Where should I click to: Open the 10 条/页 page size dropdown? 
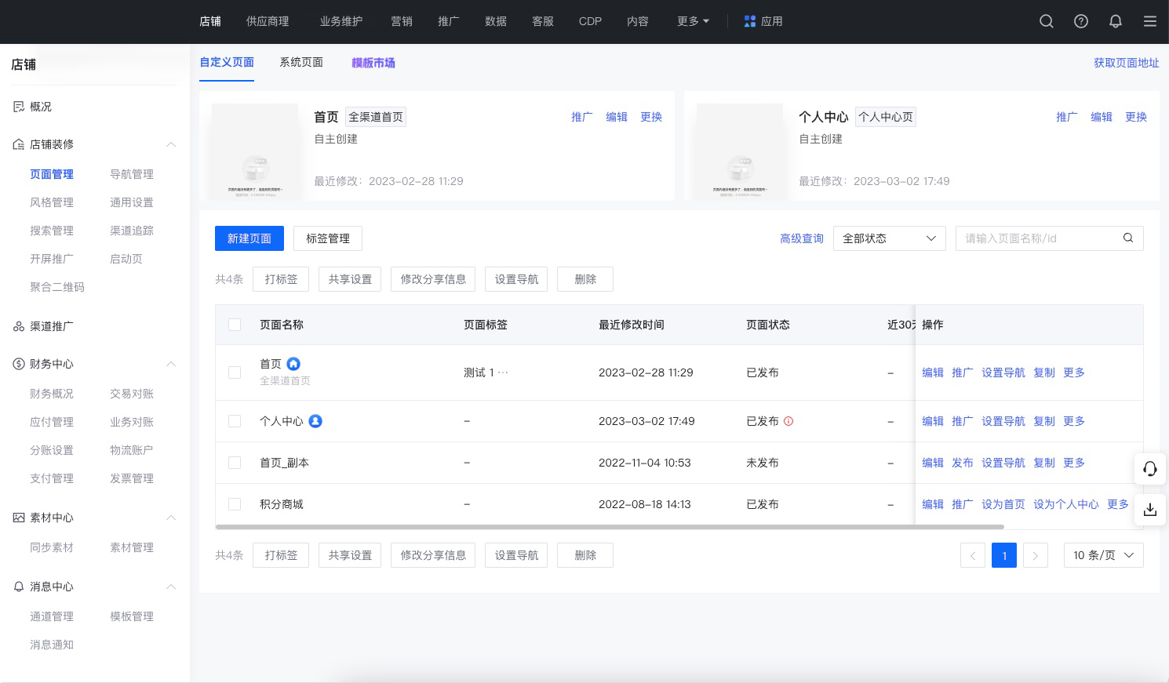1103,555
